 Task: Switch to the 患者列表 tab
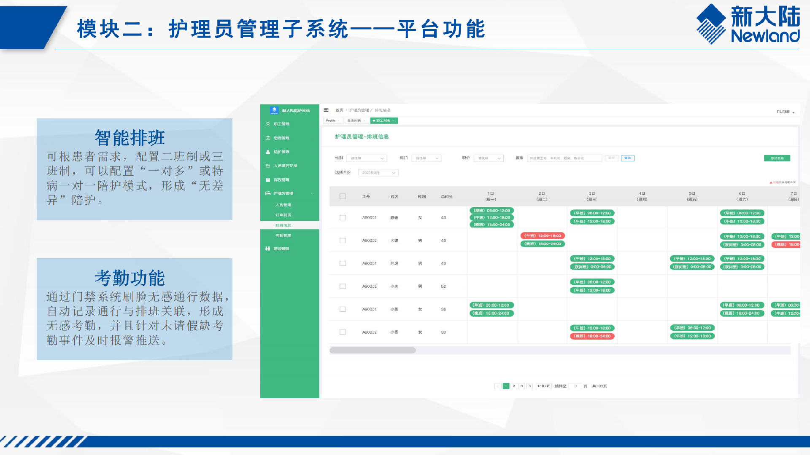click(356, 121)
